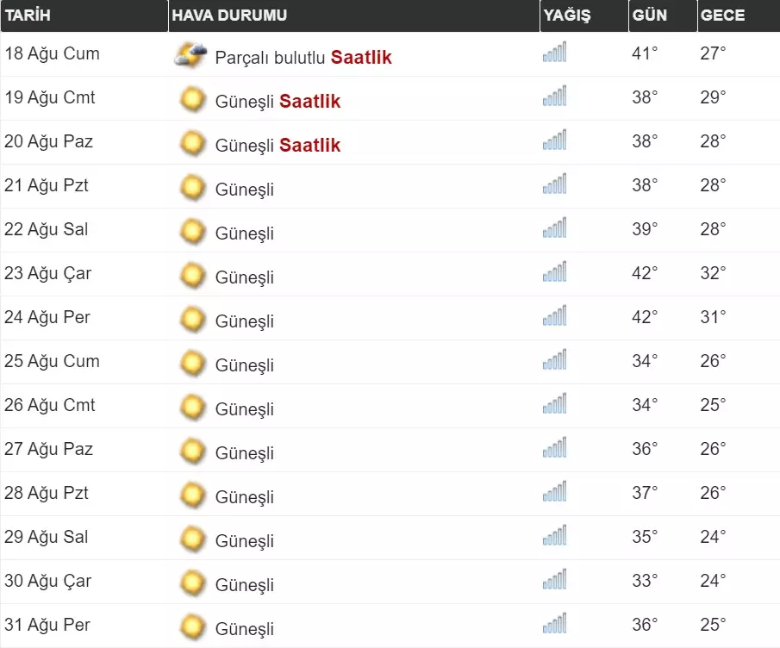Screen dimensions: 780x648
Task: Click the precipitation bars icon for 30 Ağu Çar
Action: [x=554, y=581]
